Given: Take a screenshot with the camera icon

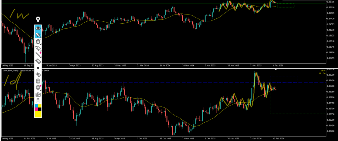Looking at the screenshot, I should [38, 94].
